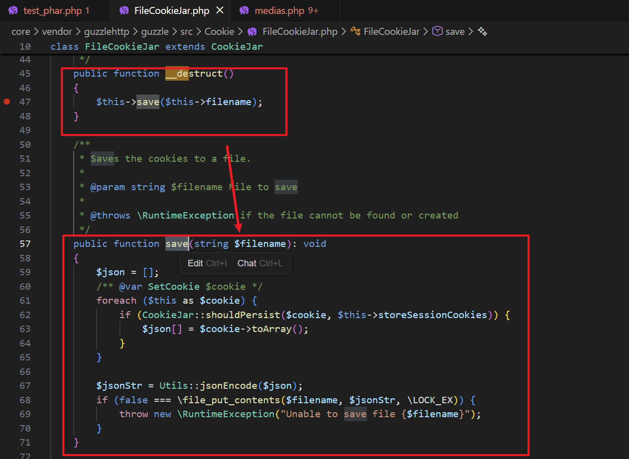Click the PHP file icon in the breadcrumb
Viewport: 629px width, 459px height.
pos(252,32)
